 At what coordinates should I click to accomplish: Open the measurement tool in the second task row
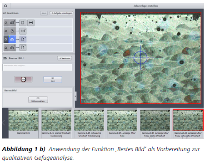click(23, 31)
